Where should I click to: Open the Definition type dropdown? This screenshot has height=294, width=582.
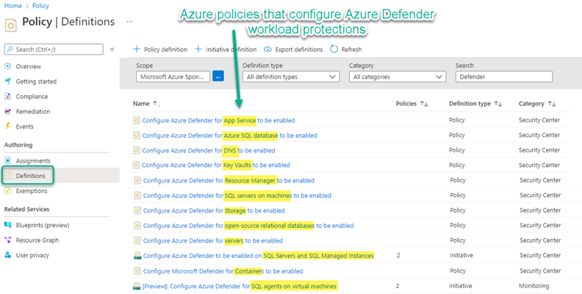pos(290,76)
